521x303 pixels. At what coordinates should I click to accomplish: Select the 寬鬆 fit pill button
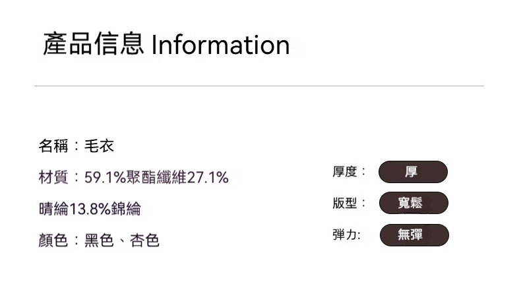coord(414,203)
